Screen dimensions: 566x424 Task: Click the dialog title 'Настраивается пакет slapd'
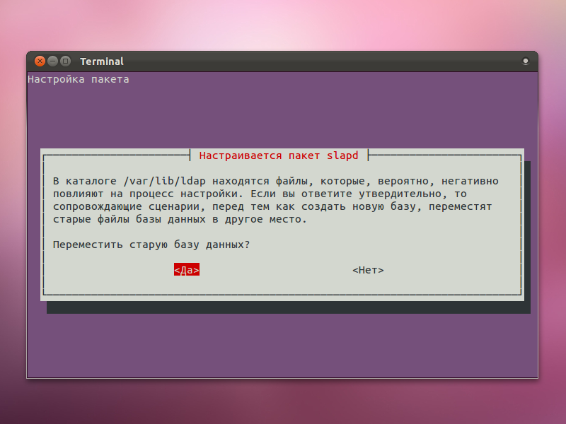[x=279, y=155]
